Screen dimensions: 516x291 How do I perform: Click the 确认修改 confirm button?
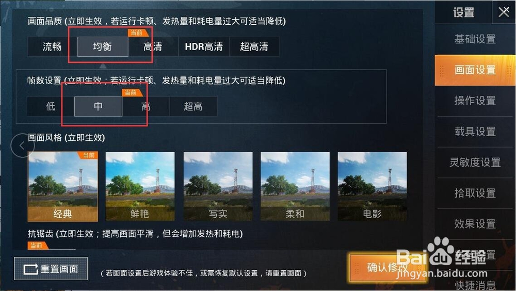(x=388, y=268)
